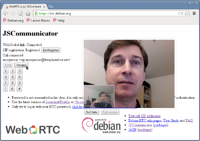Dial digit 2 on keypad
This screenshot has width=200, height=141.
[13, 71]
